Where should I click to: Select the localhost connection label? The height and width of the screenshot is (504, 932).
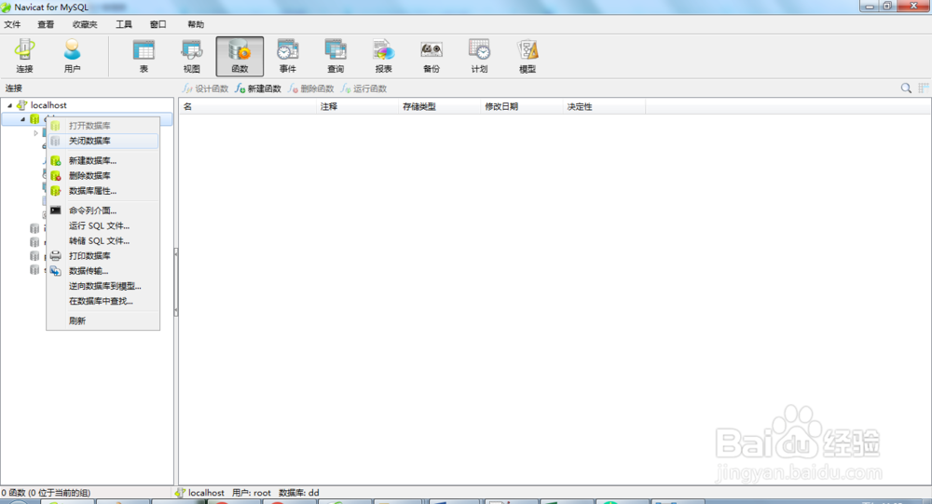coord(48,105)
